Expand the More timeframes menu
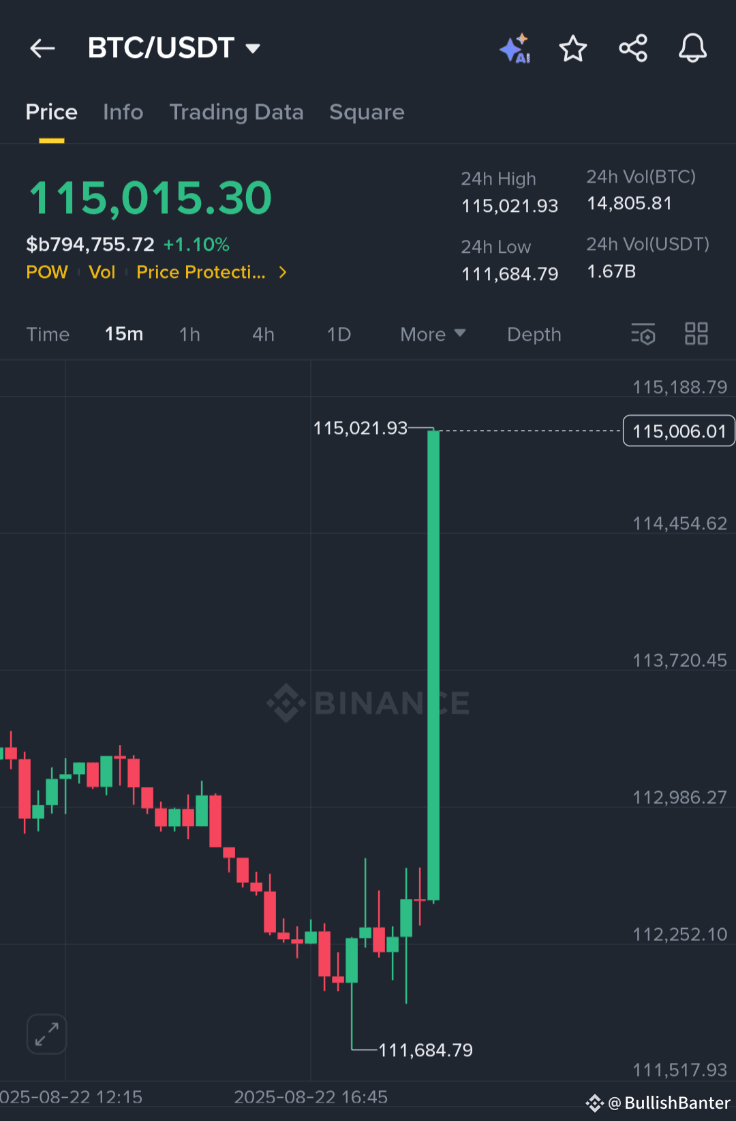Screen dimensions: 736x1121 pos(432,334)
